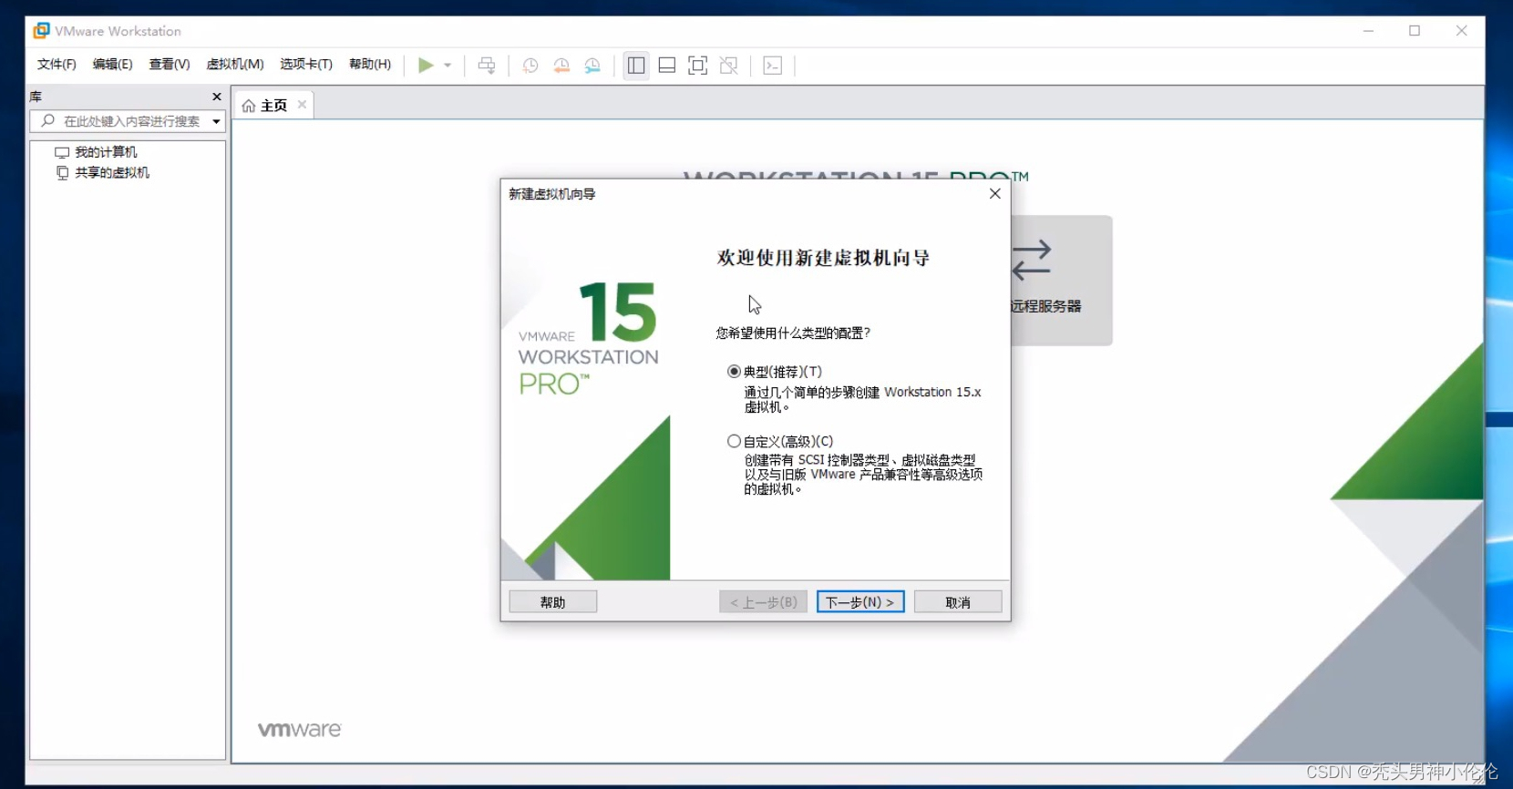This screenshot has height=789, width=1513.
Task: Open the 帮助(H) menu
Action: (370, 65)
